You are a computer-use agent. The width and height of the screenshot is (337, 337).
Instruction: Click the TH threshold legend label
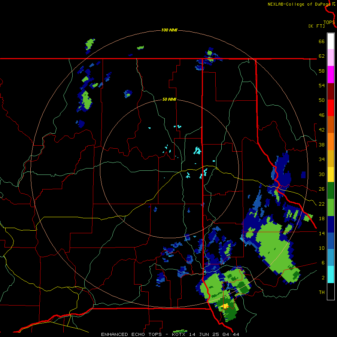pos(322,292)
